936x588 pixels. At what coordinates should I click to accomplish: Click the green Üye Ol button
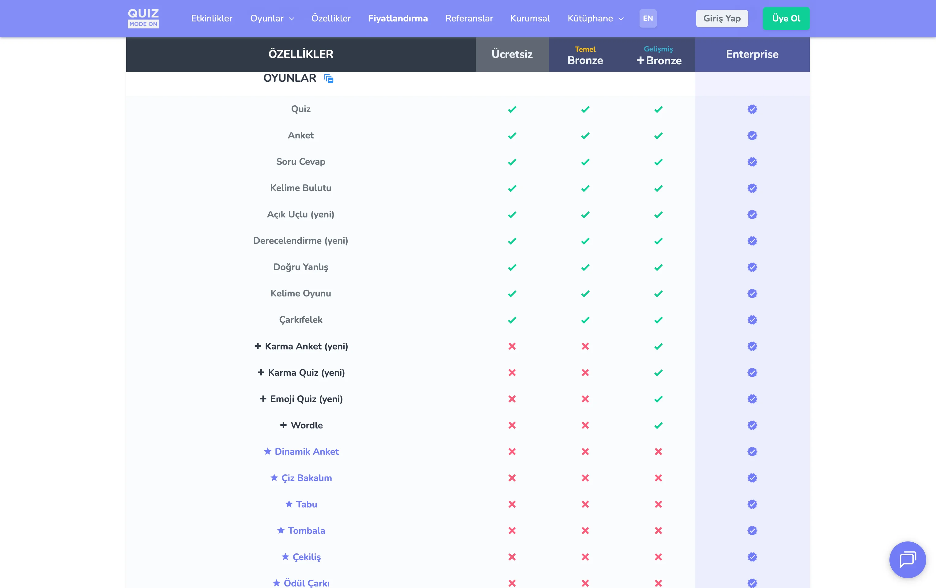tap(786, 18)
